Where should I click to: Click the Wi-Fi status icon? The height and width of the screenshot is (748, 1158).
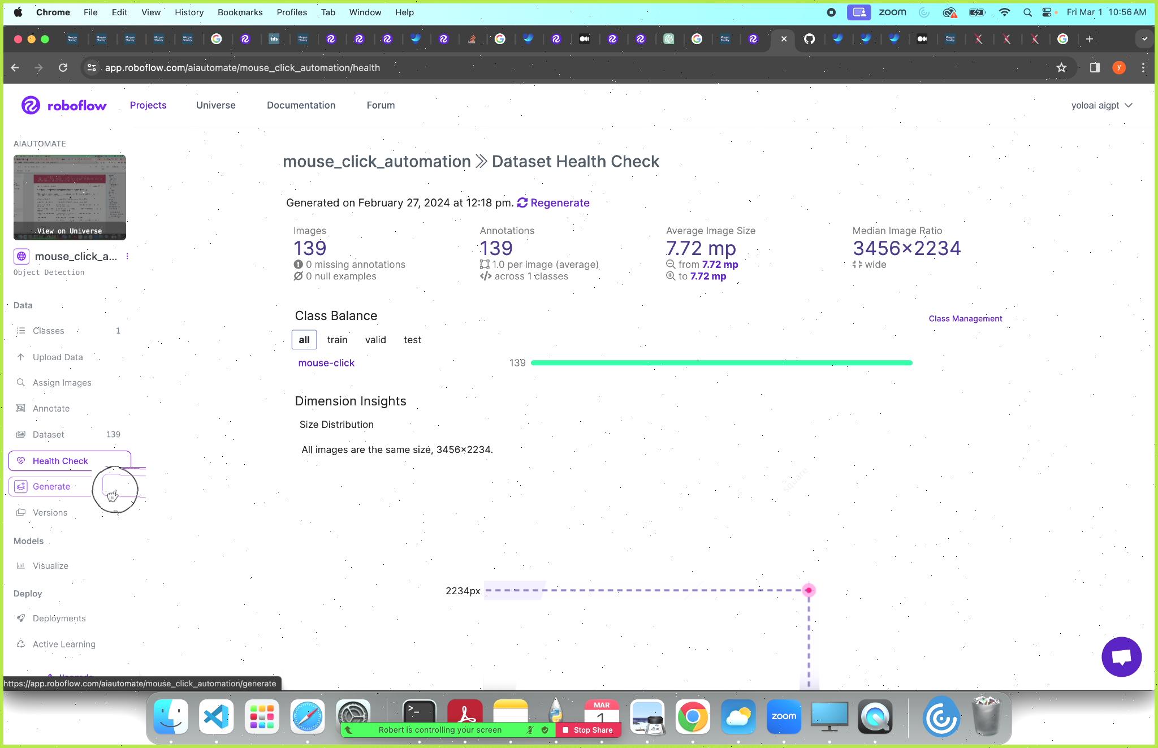click(x=1004, y=12)
